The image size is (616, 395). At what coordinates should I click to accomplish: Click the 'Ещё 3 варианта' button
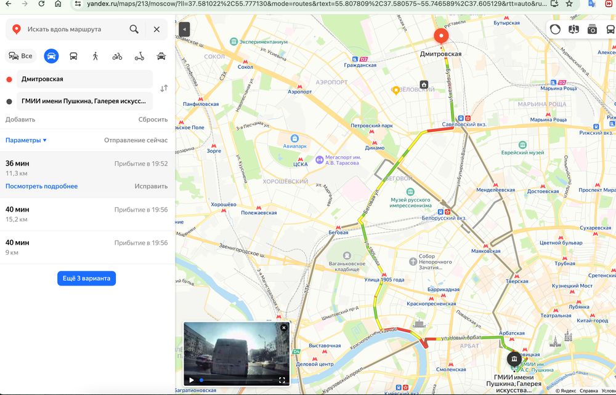point(86,278)
